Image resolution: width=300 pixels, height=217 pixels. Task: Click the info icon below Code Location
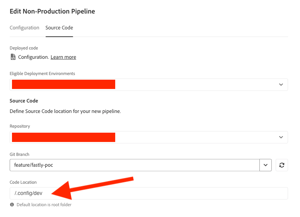(x=12, y=205)
